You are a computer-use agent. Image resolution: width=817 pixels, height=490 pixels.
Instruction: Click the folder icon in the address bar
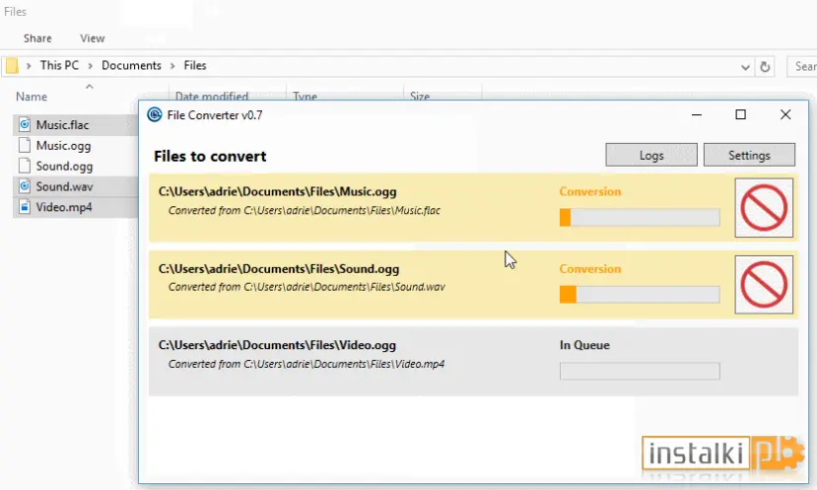pyautogui.click(x=12, y=66)
